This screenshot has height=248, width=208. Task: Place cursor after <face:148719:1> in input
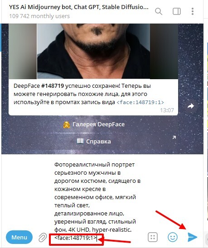tap(97, 238)
